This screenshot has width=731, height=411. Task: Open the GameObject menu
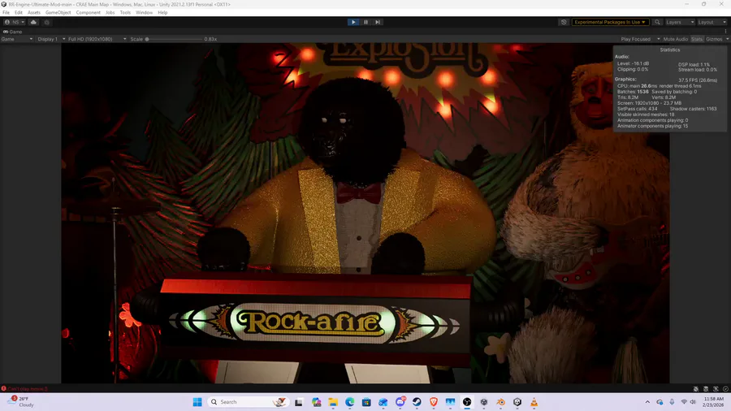(x=58, y=12)
